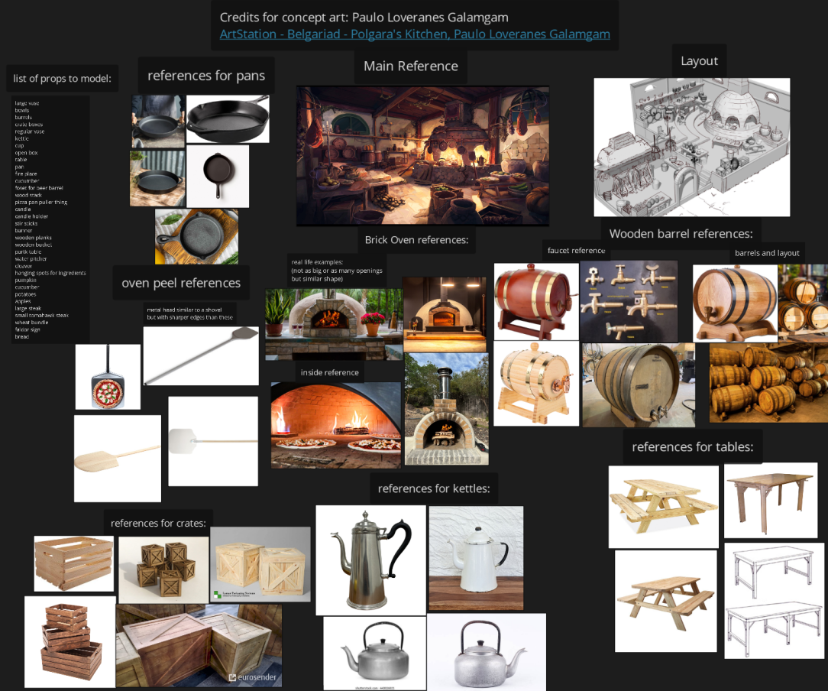Viewport: 828px width, 691px height.
Task: Click 'wooden bucket' in props list
Action: 34,245
